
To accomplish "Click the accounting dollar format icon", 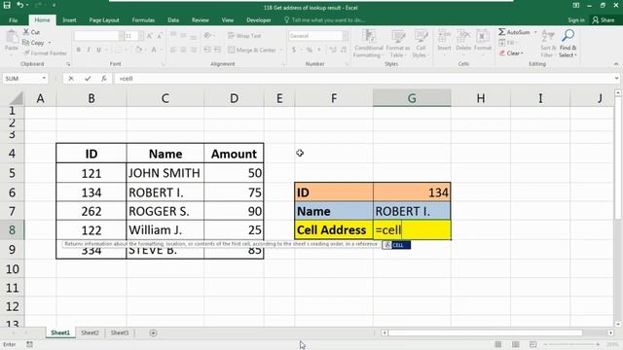I will pos(294,50).
